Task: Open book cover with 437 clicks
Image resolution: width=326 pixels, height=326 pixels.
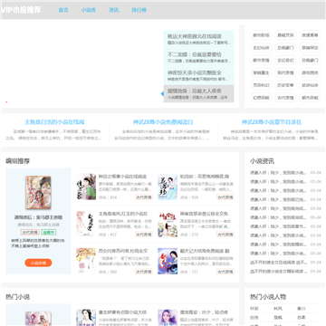Action: click(86, 224)
